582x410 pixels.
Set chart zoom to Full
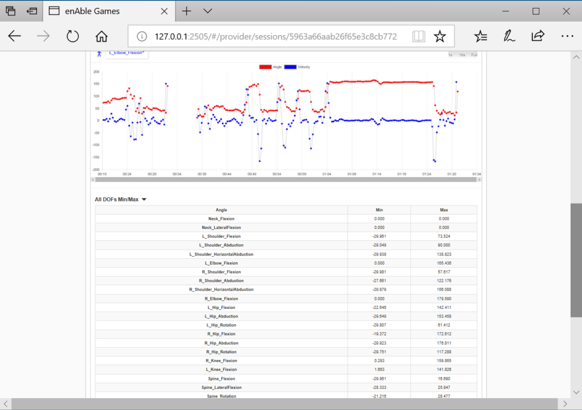click(474, 55)
